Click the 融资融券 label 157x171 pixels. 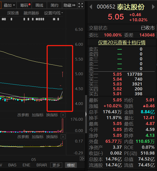pos(31,13)
